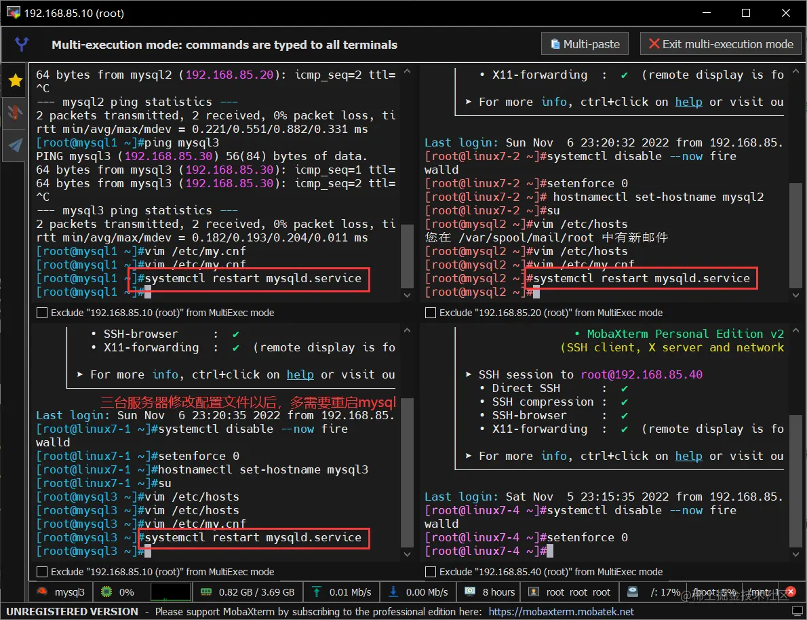This screenshot has height=620, width=807.
Task: Click the disk drive icon in status bar
Action: coord(633,592)
